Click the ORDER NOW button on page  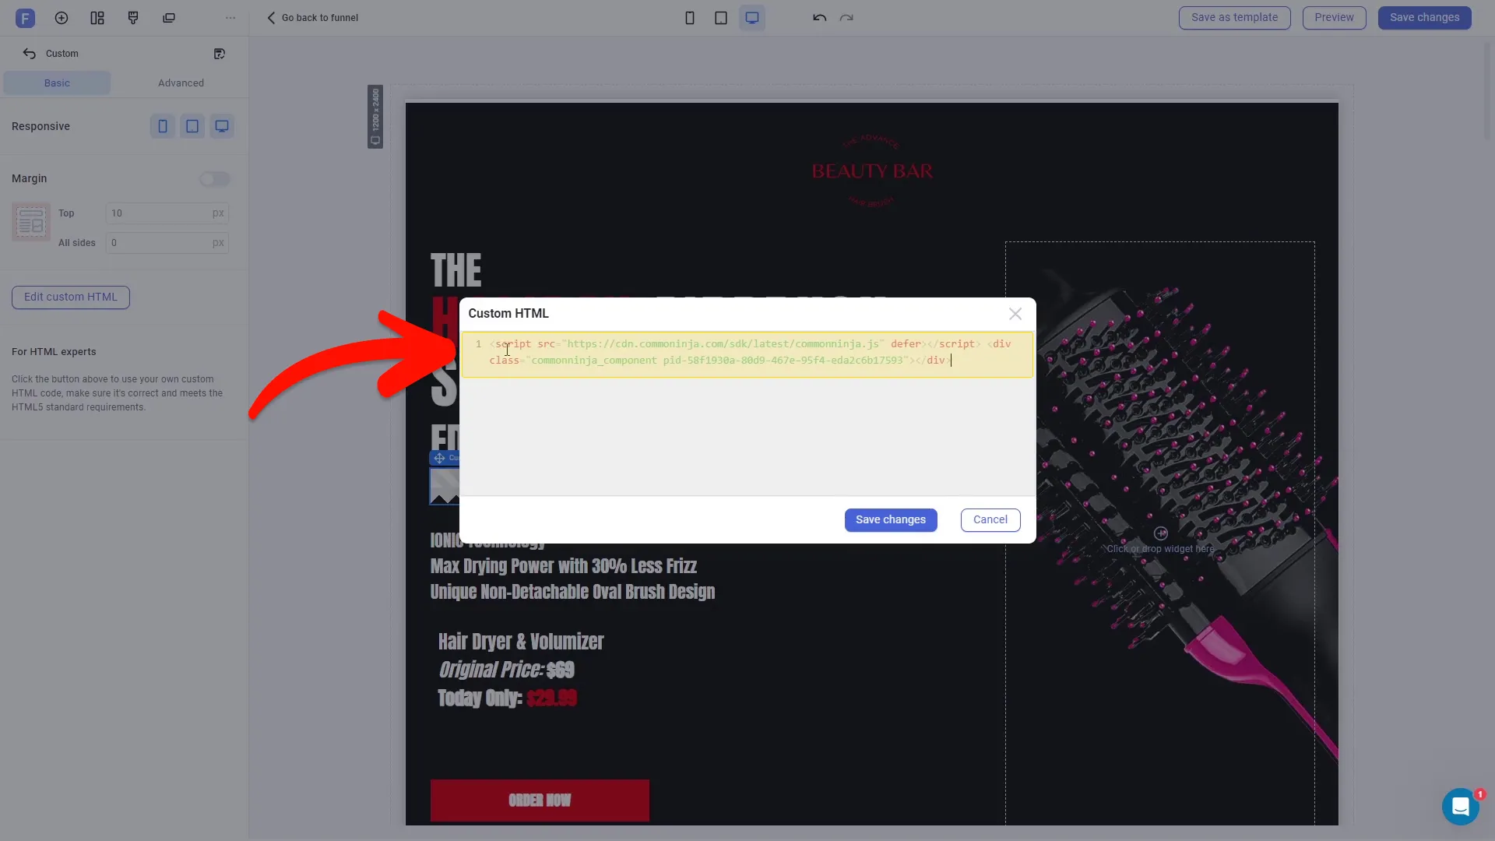[x=540, y=801]
